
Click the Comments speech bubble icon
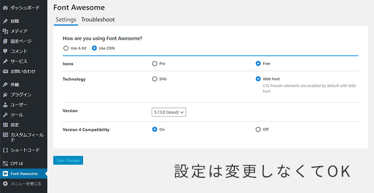point(5,51)
